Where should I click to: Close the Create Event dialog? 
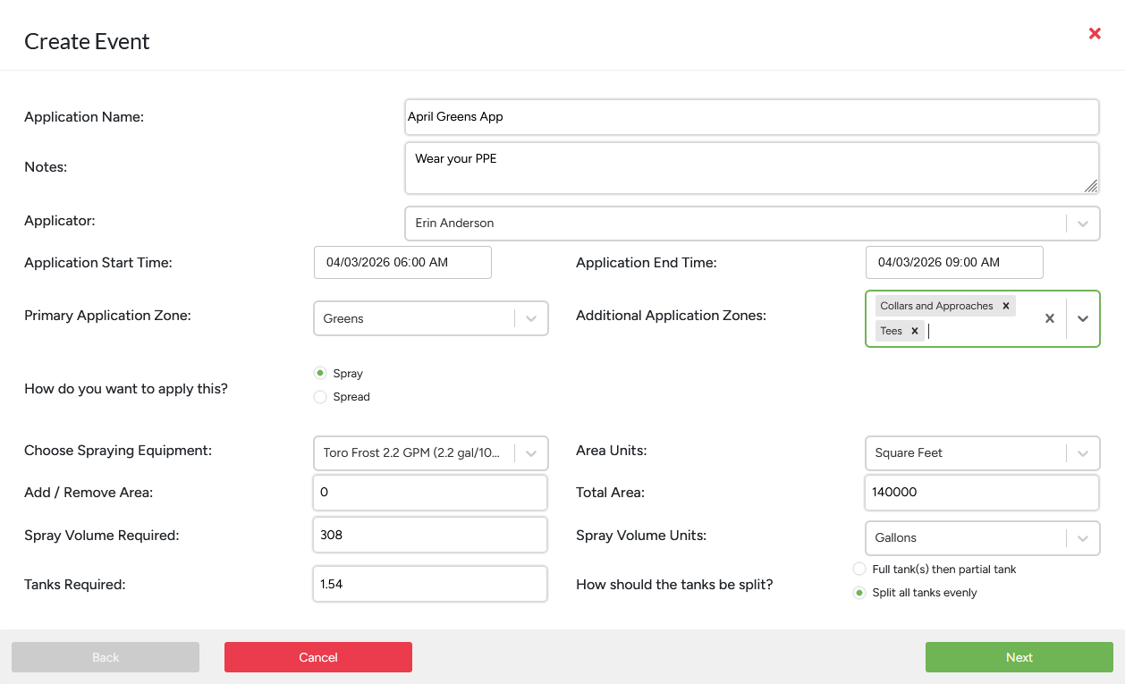click(x=1095, y=34)
